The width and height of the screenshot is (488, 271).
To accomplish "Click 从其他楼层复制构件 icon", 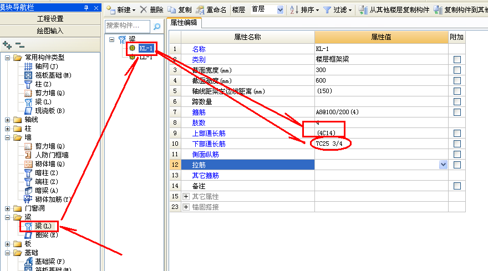I will point(363,10).
